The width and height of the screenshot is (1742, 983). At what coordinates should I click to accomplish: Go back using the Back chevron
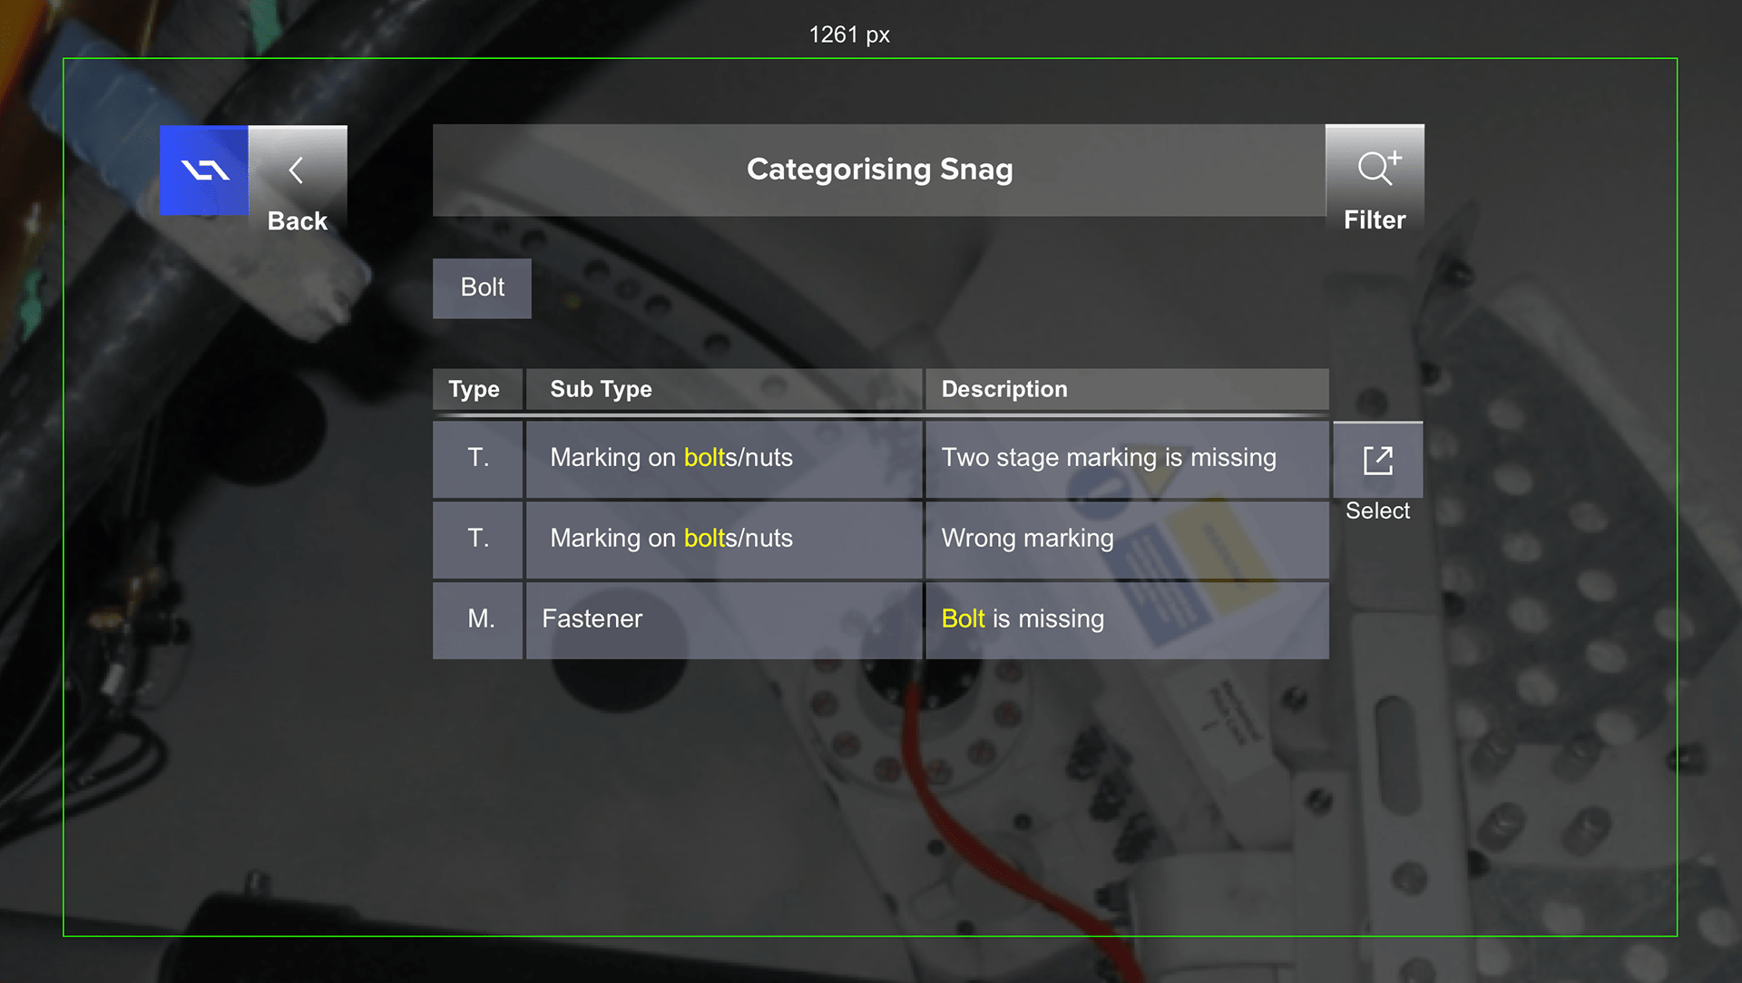click(x=297, y=170)
